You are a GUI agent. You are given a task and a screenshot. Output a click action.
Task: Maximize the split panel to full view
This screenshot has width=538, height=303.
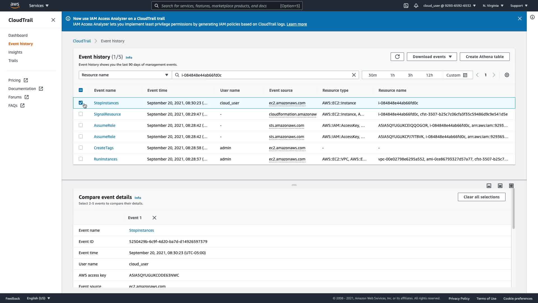coord(511,186)
